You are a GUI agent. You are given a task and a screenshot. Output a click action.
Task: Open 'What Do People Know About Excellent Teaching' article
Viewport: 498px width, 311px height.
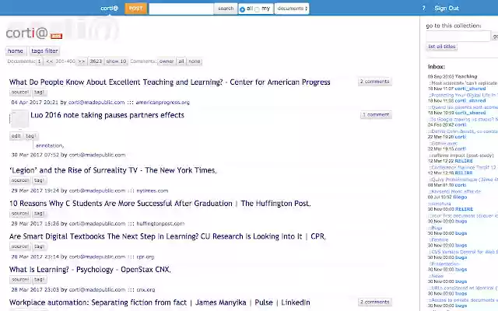coord(170,82)
